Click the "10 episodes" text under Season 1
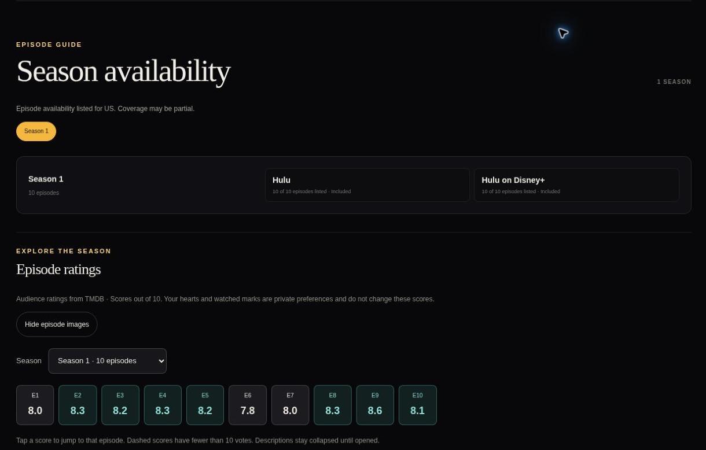The height and width of the screenshot is (450, 706). (x=43, y=193)
